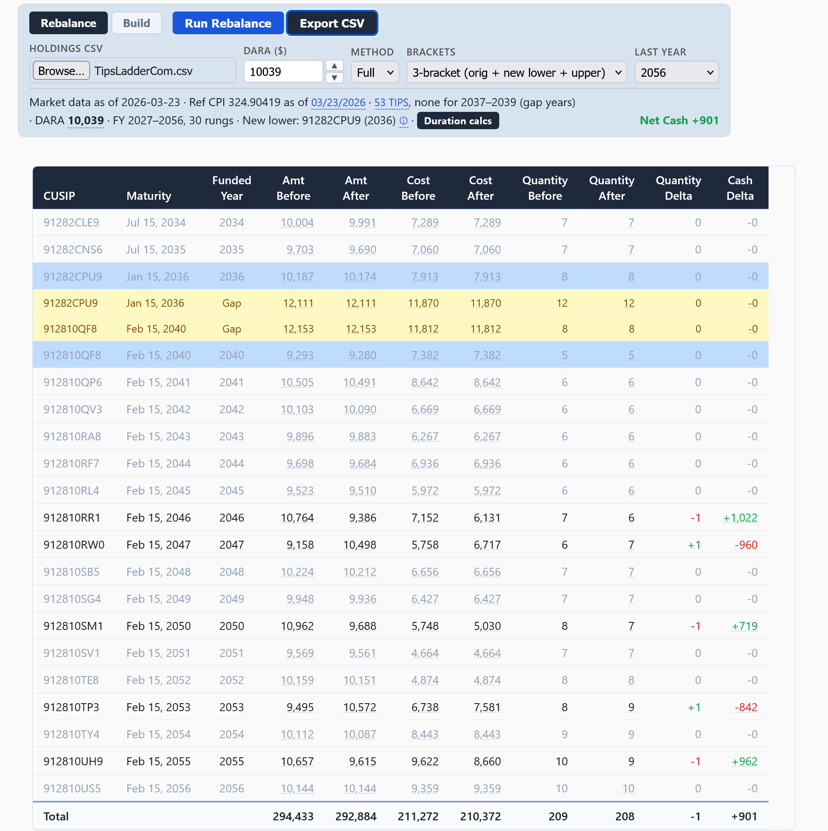
Task: Increment DARA value with up arrow
Action: [335, 66]
